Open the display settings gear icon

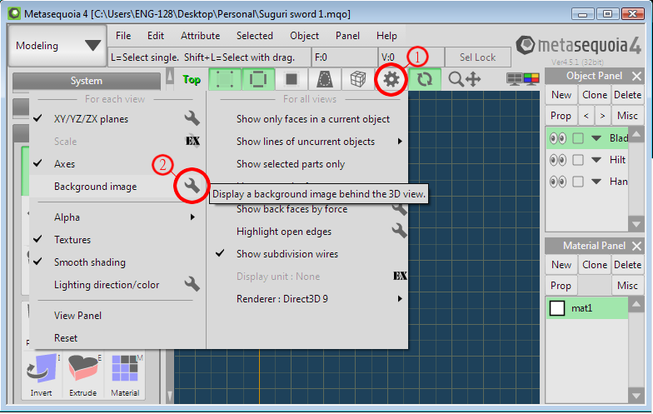(x=391, y=79)
